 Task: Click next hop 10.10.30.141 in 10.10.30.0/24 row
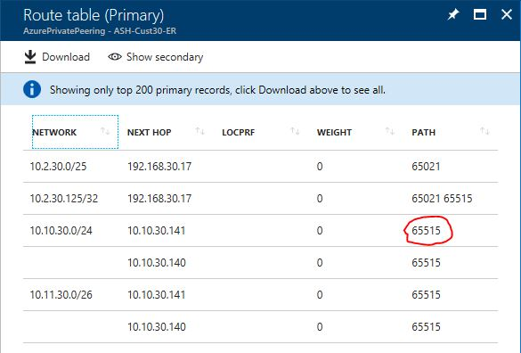pos(157,231)
